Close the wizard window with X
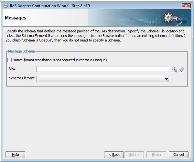Viewport: 194px width, 162px height. pos(186,6)
